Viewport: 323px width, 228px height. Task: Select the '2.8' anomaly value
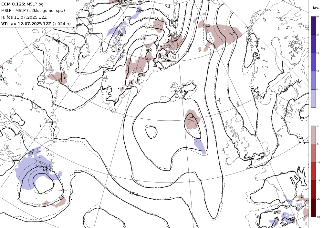[x=279, y=211]
